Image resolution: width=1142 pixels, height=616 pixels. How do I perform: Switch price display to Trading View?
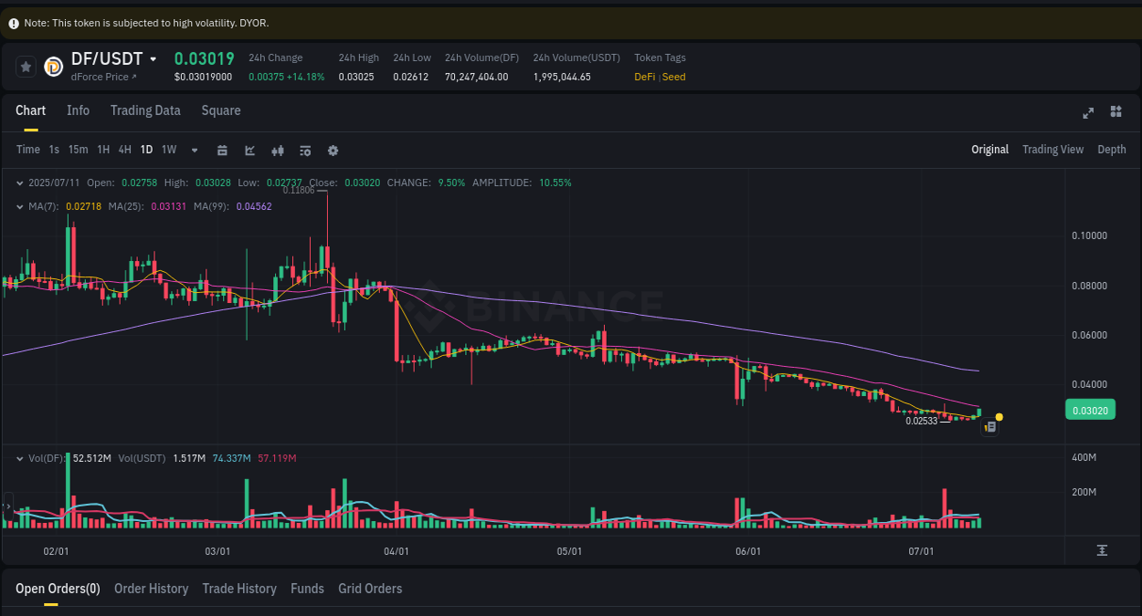click(1052, 149)
